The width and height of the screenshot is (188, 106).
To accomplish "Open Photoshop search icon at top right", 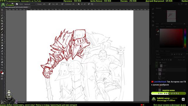I will coord(179,4).
